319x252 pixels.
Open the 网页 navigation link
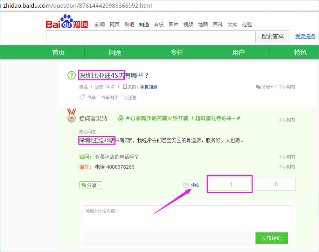point(115,24)
